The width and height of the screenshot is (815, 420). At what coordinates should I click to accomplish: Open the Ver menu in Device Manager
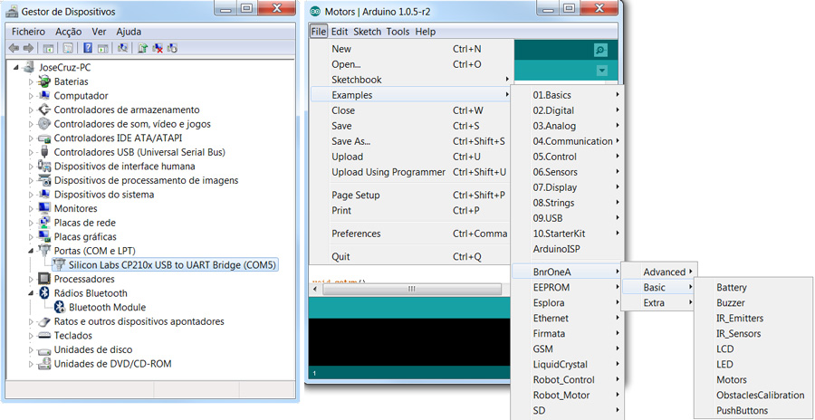pos(99,32)
